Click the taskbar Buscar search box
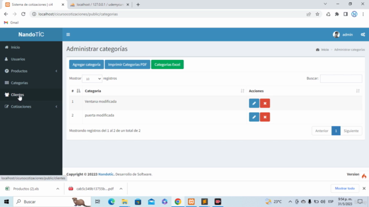This screenshot has width=369, height=207. click(x=52, y=202)
